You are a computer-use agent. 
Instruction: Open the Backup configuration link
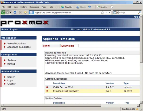click(11, 64)
